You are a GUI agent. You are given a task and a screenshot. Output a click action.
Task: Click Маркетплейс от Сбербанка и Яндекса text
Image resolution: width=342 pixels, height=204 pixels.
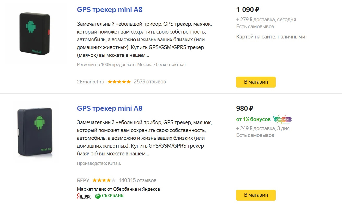[x=118, y=189]
